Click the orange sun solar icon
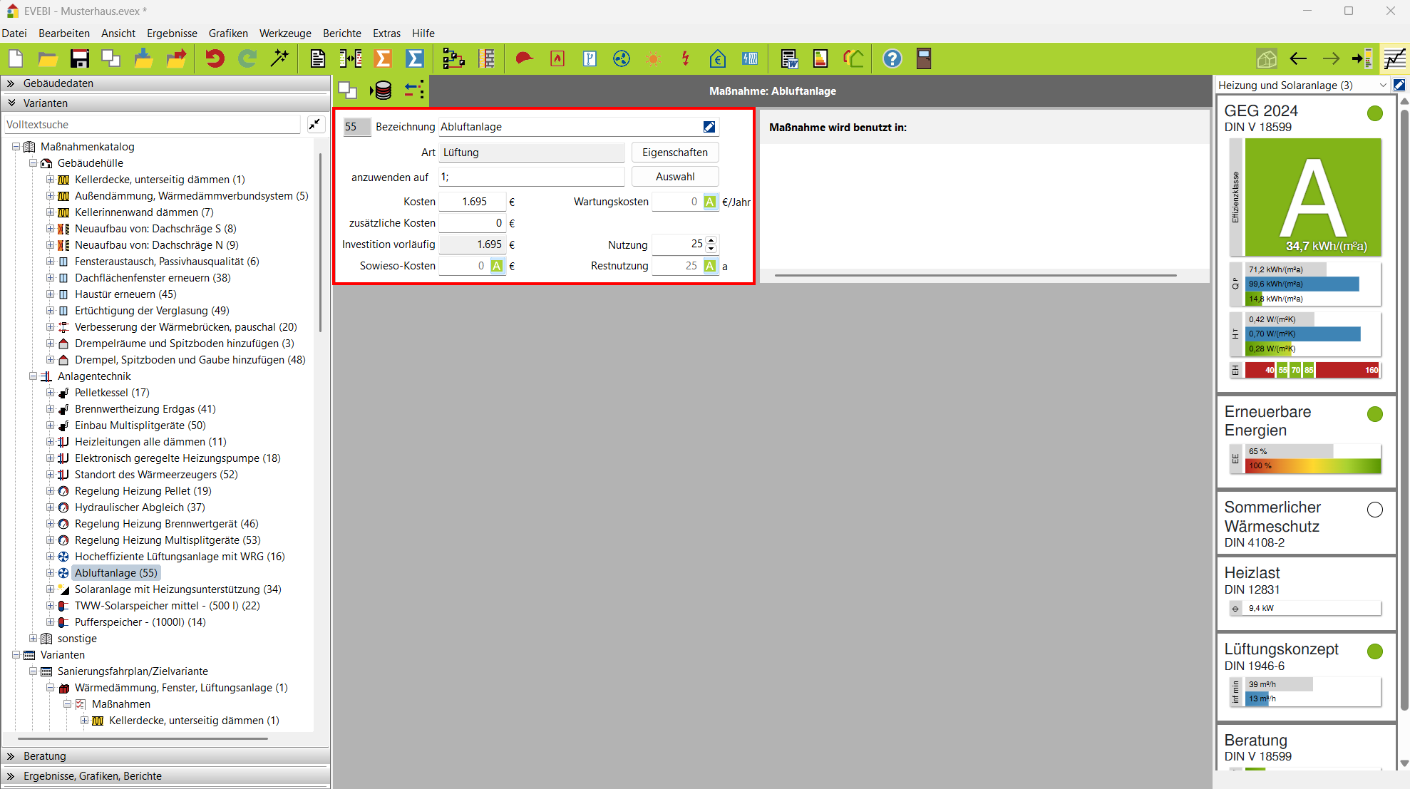The image size is (1410, 789). pos(653,58)
